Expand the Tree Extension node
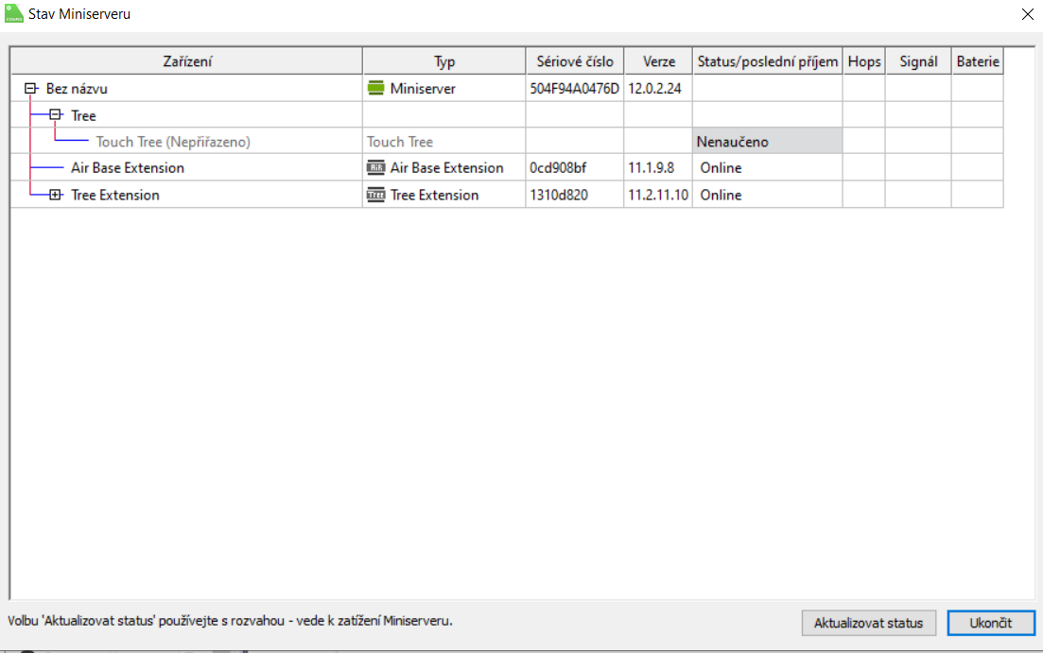 (56, 196)
